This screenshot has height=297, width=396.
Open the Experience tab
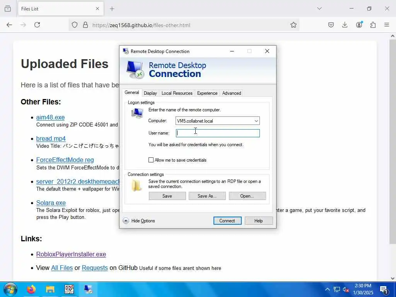point(207,93)
